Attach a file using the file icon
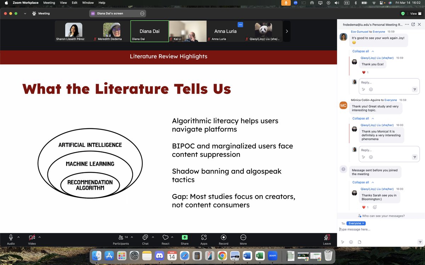This screenshot has height=265, width=425. [359, 242]
